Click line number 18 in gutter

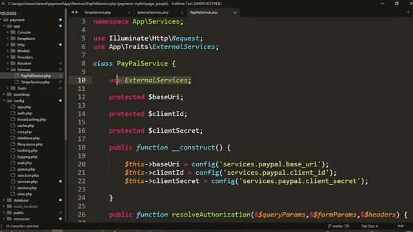point(82,148)
